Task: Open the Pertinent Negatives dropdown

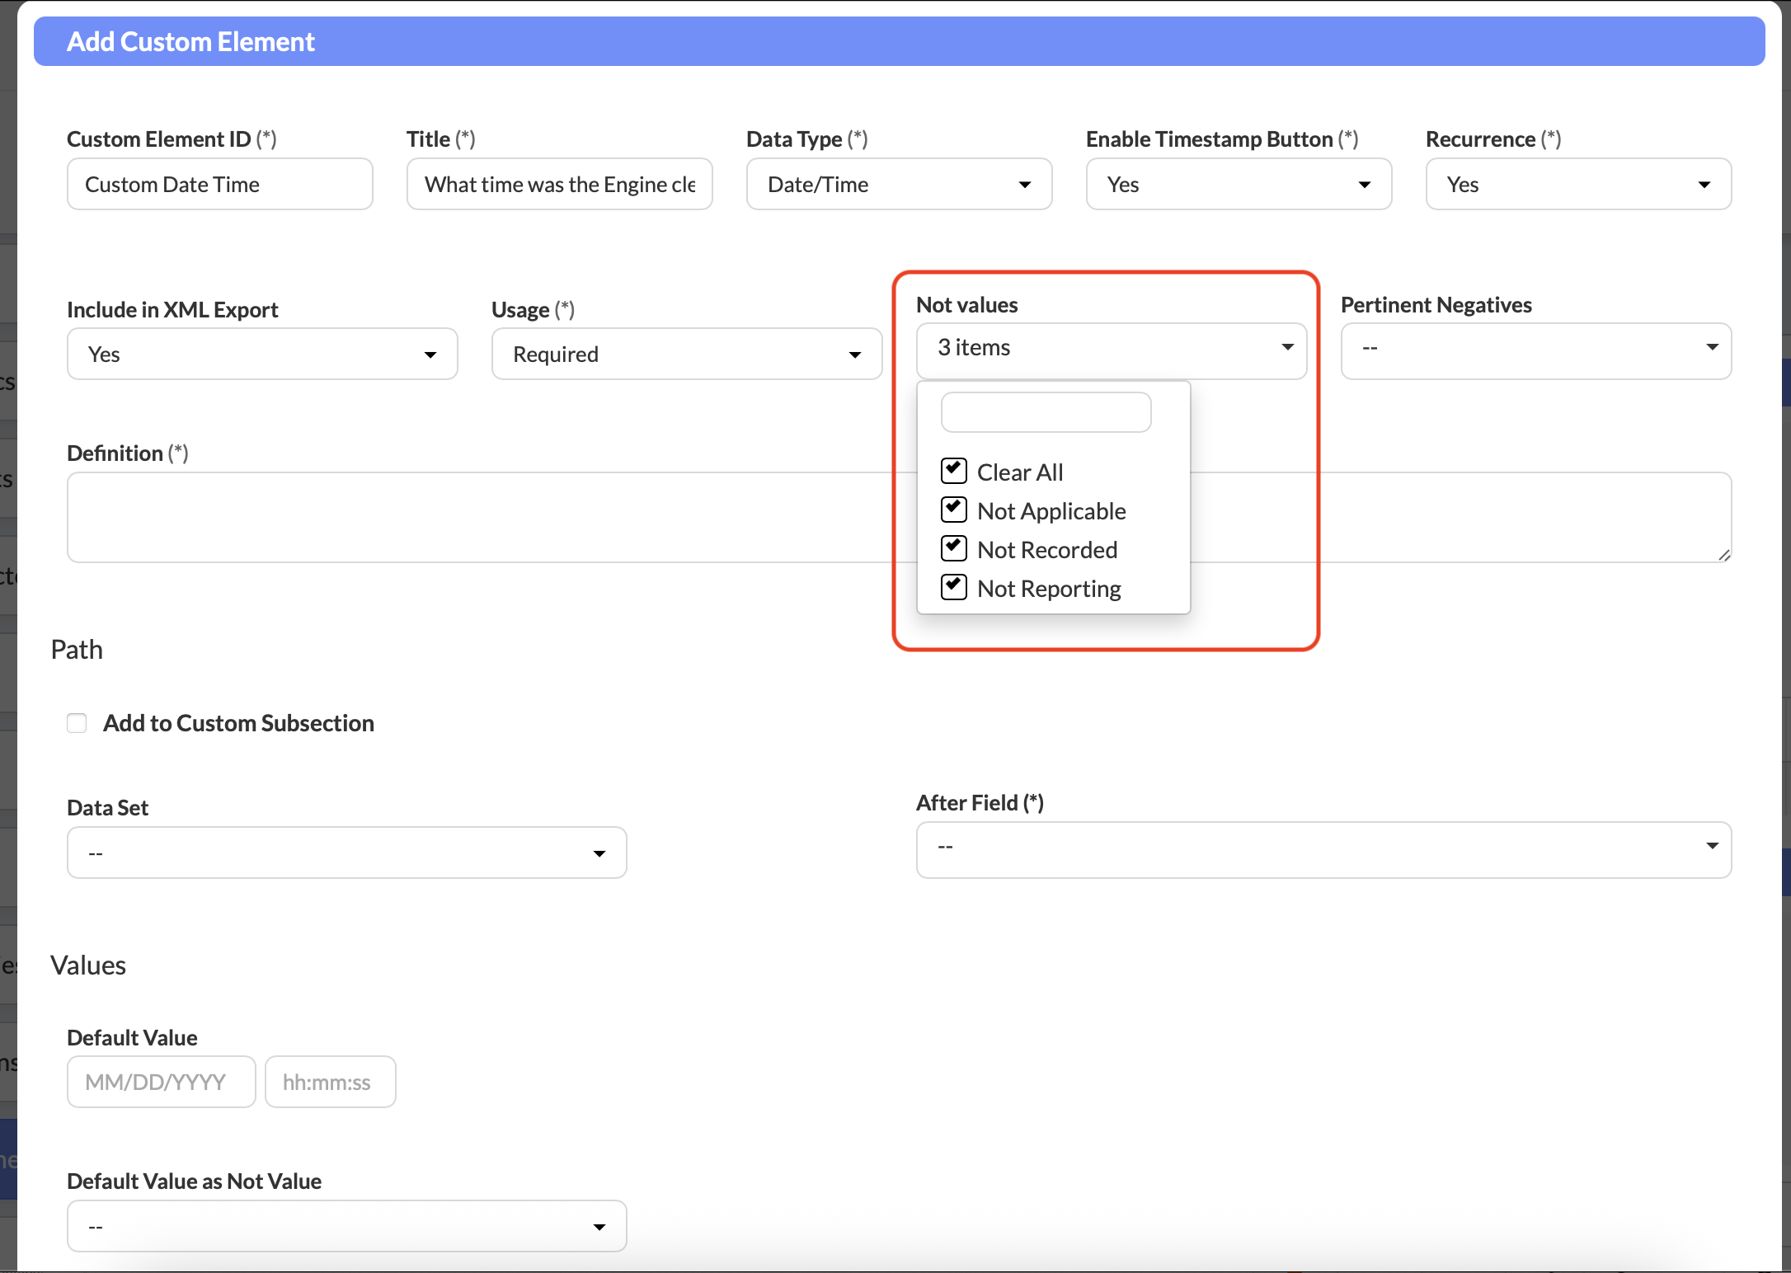Action: click(x=1535, y=348)
